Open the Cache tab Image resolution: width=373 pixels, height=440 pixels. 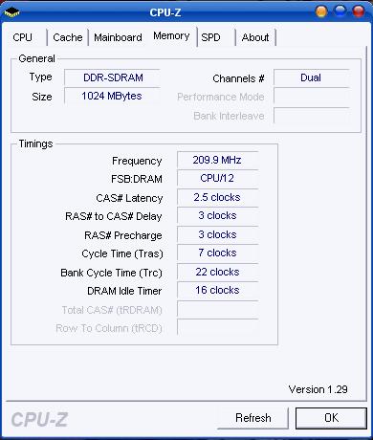point(68,37)
